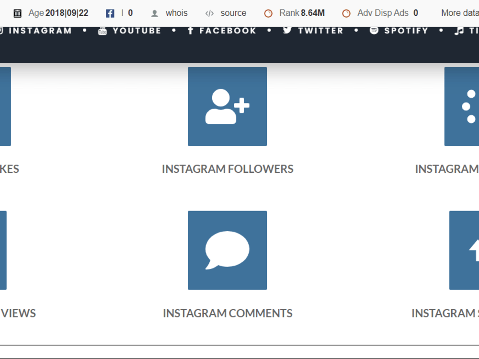This screenshot has width=479, height=359.
Task: Click the YouTube logo icon in navigation
Action: point(103,31)
